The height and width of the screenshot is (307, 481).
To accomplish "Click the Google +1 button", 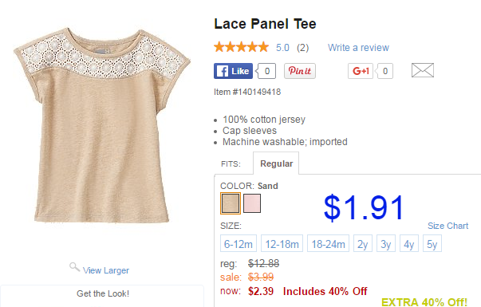I will pyautogui.click(x=361, y=71).
